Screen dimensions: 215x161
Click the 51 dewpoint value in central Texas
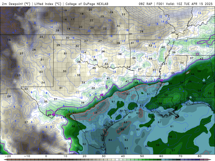click(x=104, y=97)
